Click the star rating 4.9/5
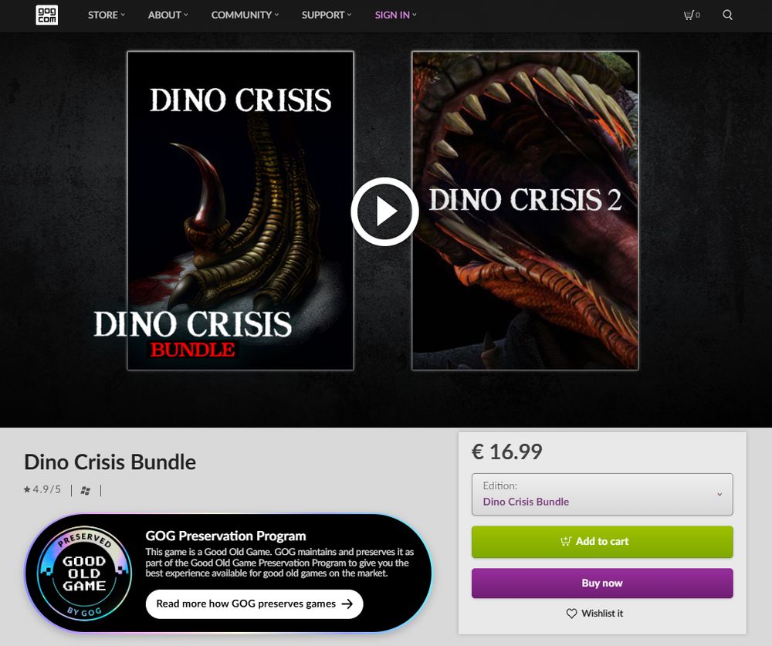Viewport: 772px width, 646px height. click(x=42, y=489)
